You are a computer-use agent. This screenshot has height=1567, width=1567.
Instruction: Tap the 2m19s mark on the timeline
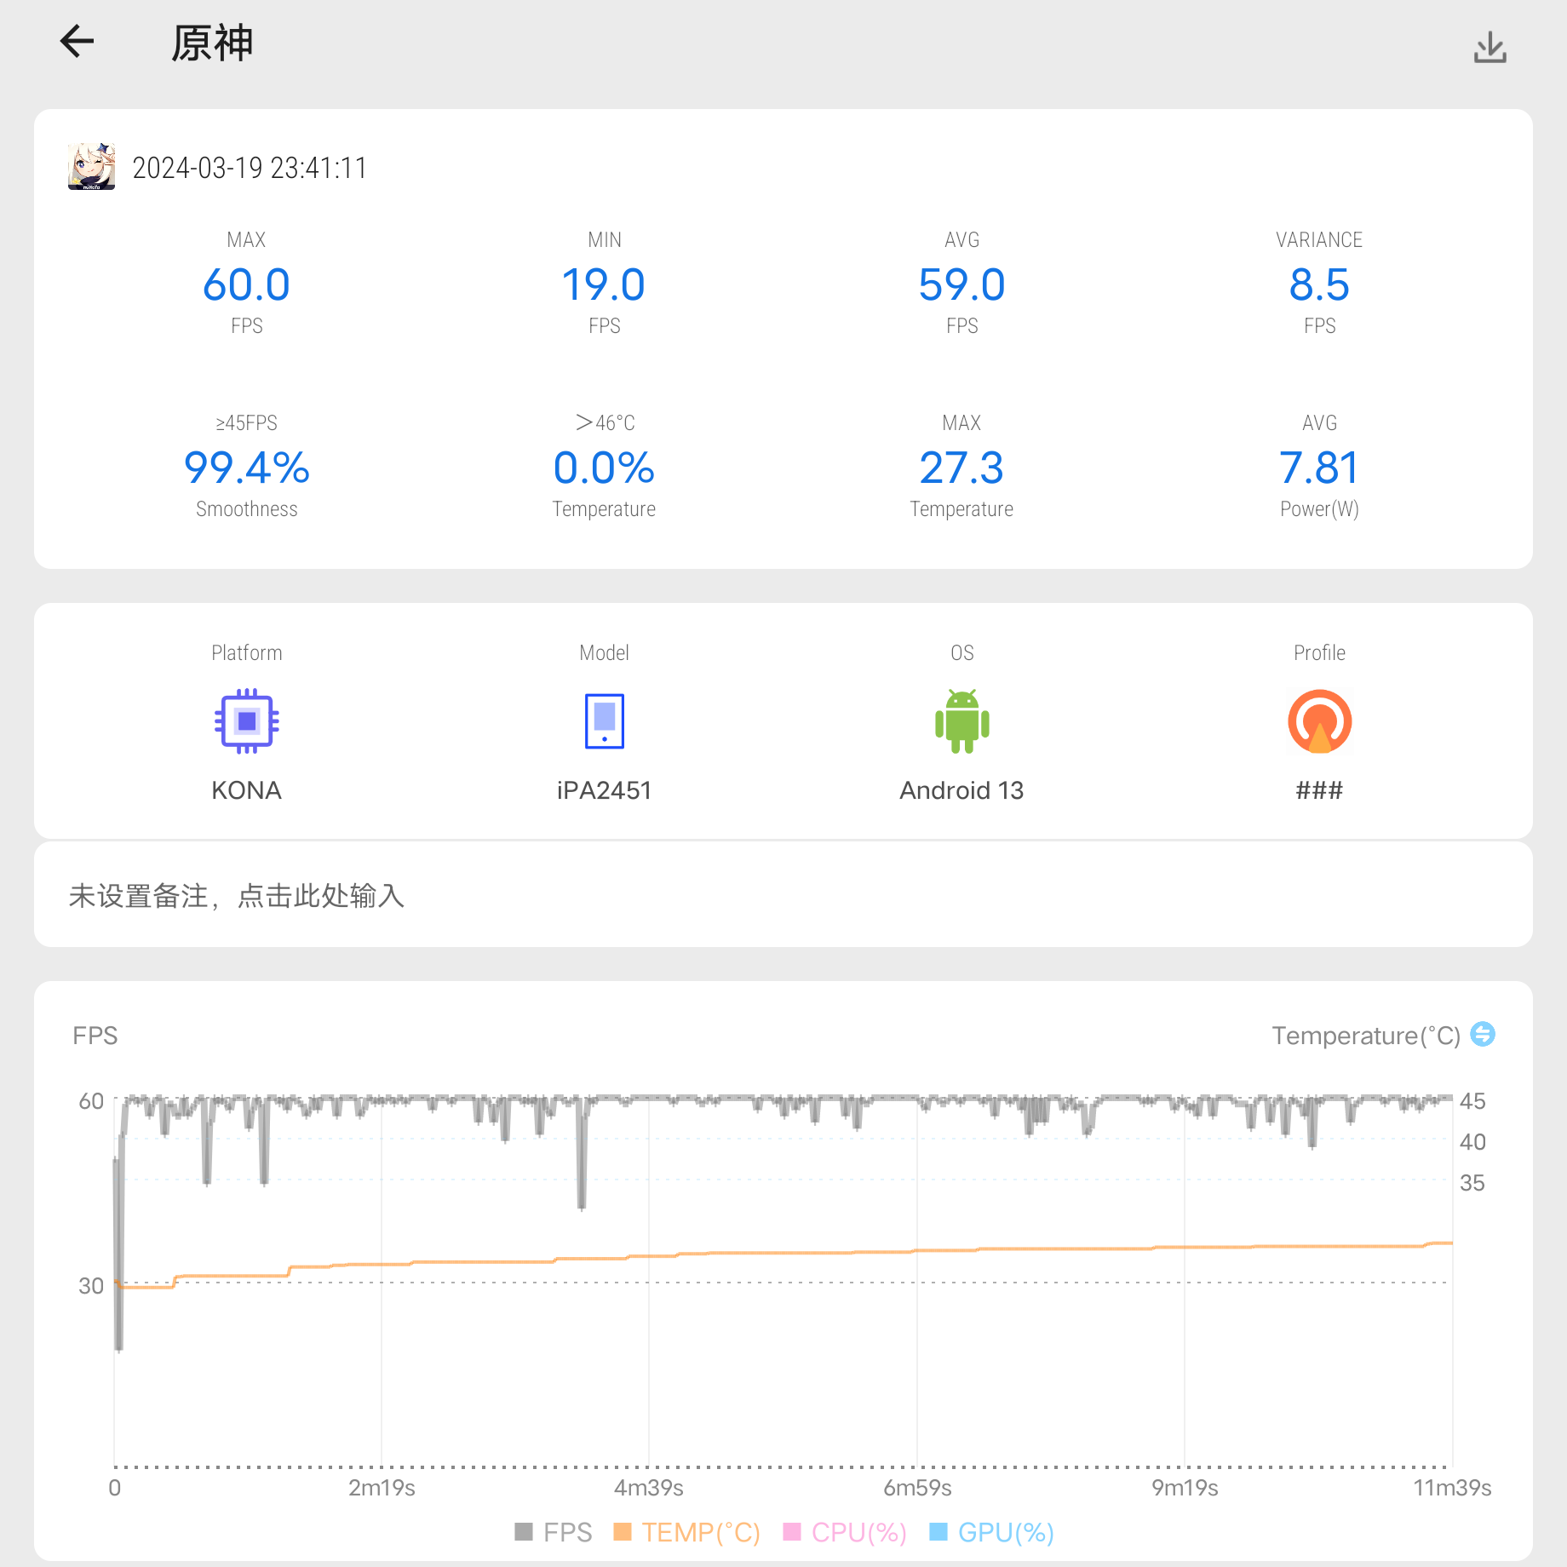point(382,1488)
